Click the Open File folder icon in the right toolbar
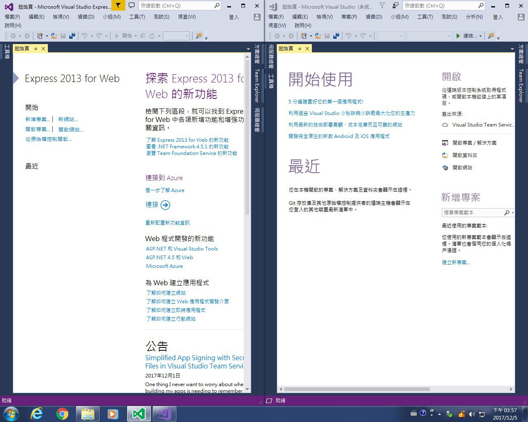The image size is (528, 422). (318, 36)
